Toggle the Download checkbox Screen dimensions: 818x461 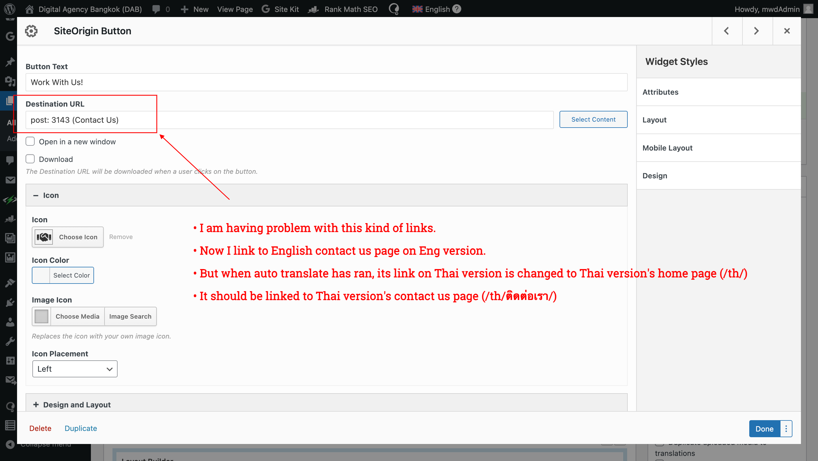(30, 158)
